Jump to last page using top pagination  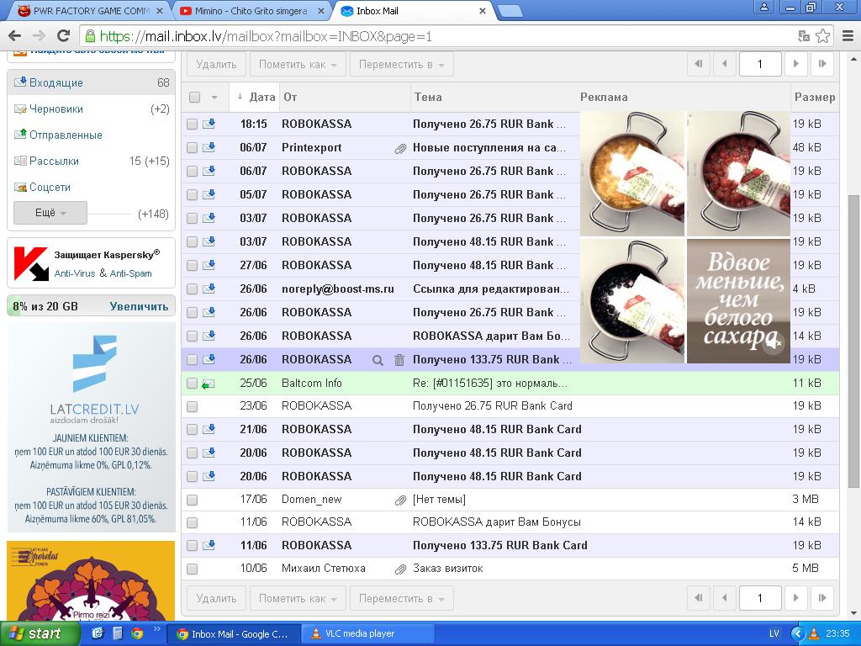pyautogui.click(x=822, y=64)
